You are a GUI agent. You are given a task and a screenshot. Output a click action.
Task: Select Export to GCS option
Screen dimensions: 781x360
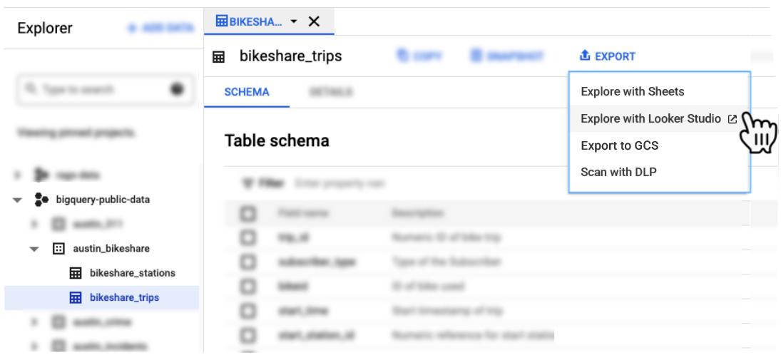(x=619, y=146)
